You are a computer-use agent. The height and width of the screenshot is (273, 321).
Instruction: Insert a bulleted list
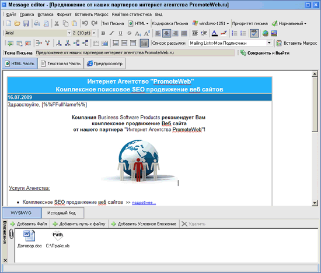click(x=234, y=33)
